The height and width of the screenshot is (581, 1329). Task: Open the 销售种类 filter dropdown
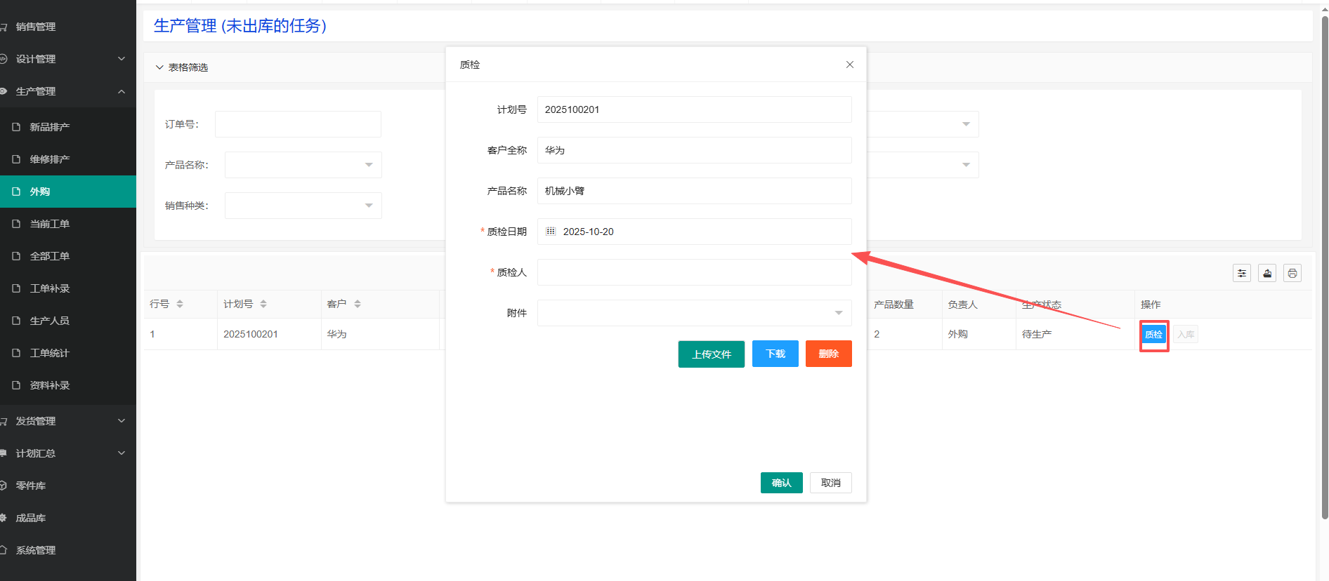pos(303,206)
